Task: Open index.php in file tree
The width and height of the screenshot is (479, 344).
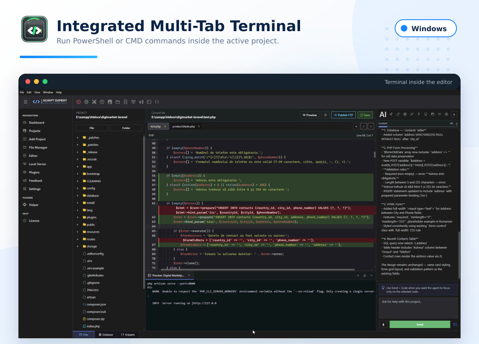Action: (92, 326)
